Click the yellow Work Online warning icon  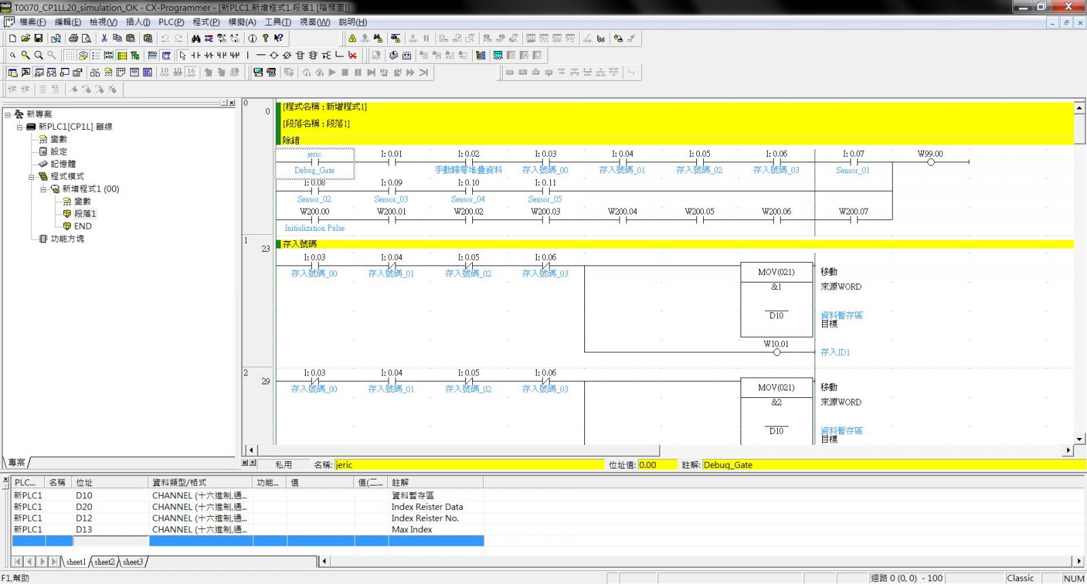click(x=352, y=39)
